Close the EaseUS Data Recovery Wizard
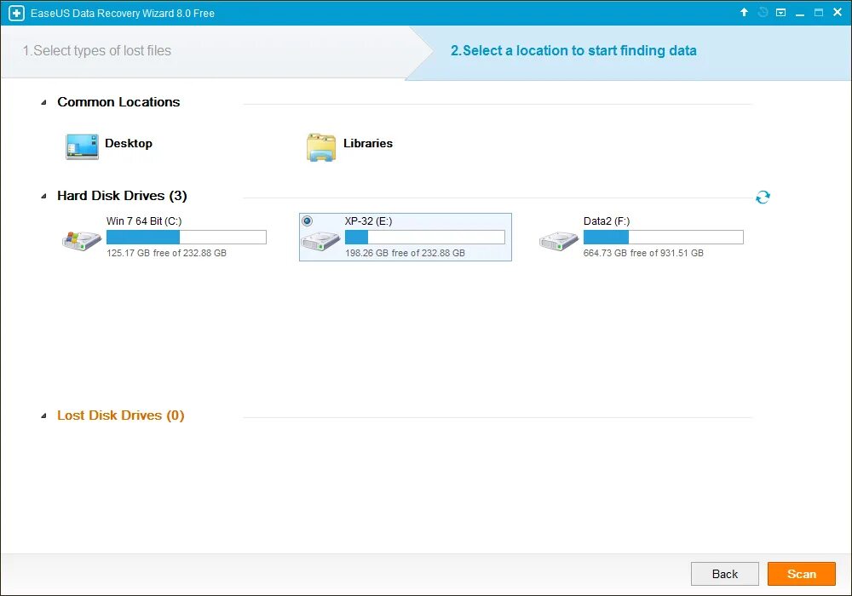Screen dimensions: 852x596 pyautogui.click(x=838, y=12)
